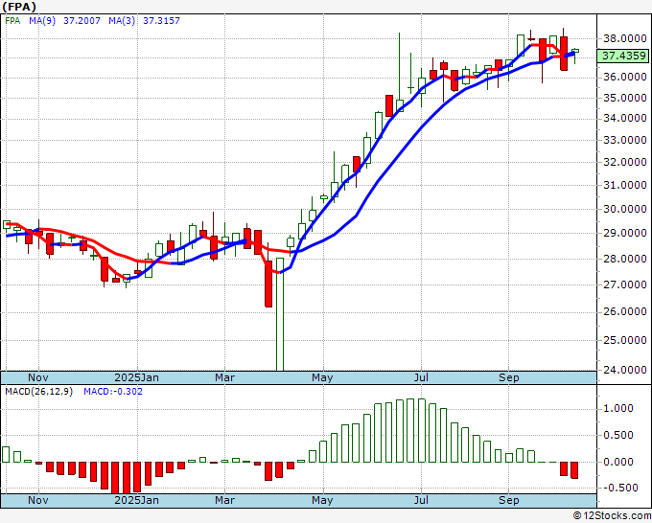
Task: Select Sep on the price chart date axis
Action: (509, 377)
